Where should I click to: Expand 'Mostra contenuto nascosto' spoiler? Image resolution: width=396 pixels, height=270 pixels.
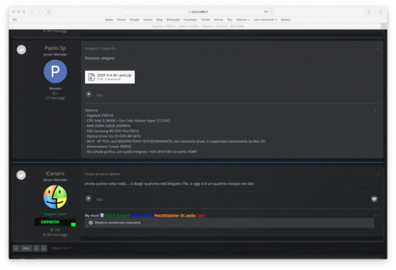(229, 222)
